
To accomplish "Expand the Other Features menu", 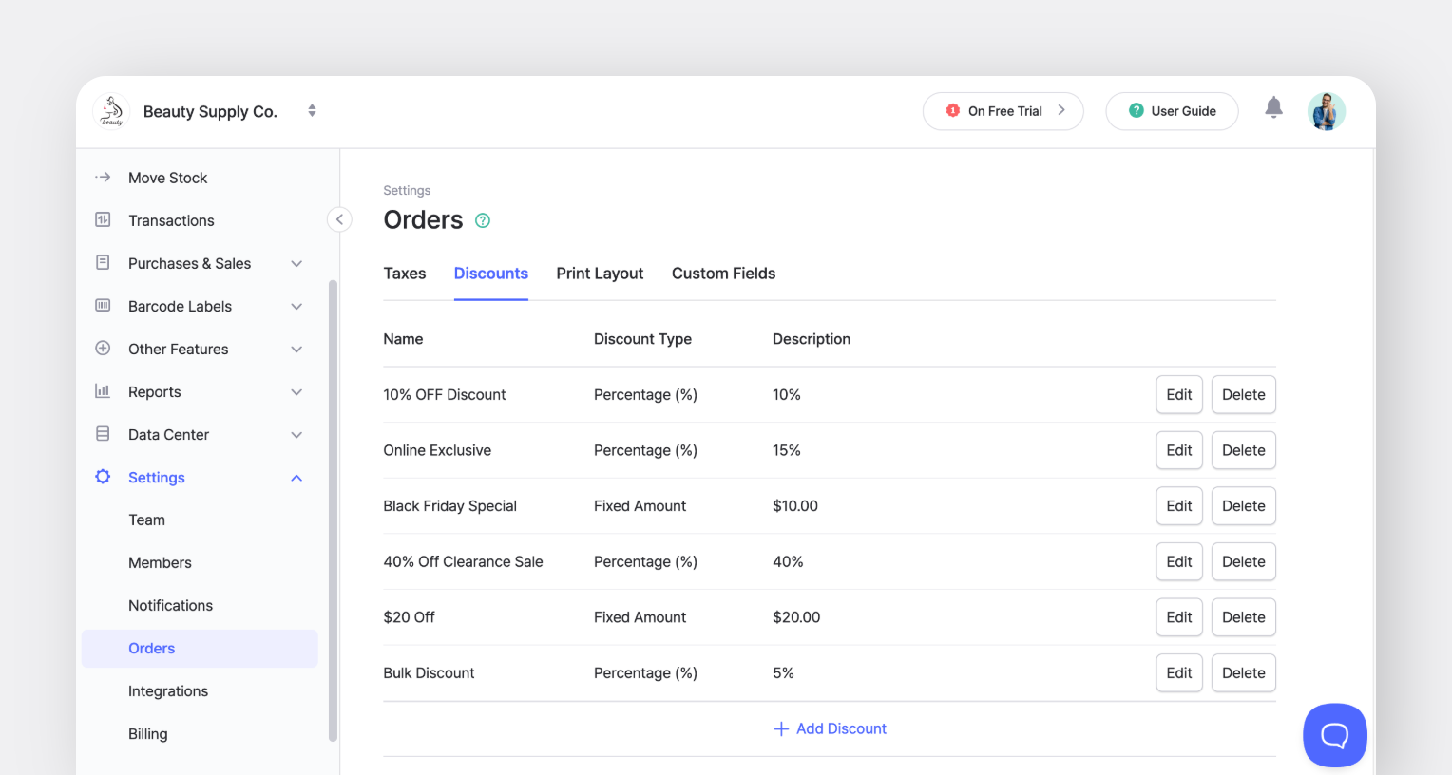I will point(296,349).
